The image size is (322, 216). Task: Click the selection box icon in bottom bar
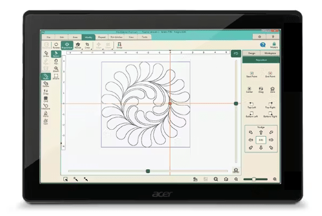point(65,179)
